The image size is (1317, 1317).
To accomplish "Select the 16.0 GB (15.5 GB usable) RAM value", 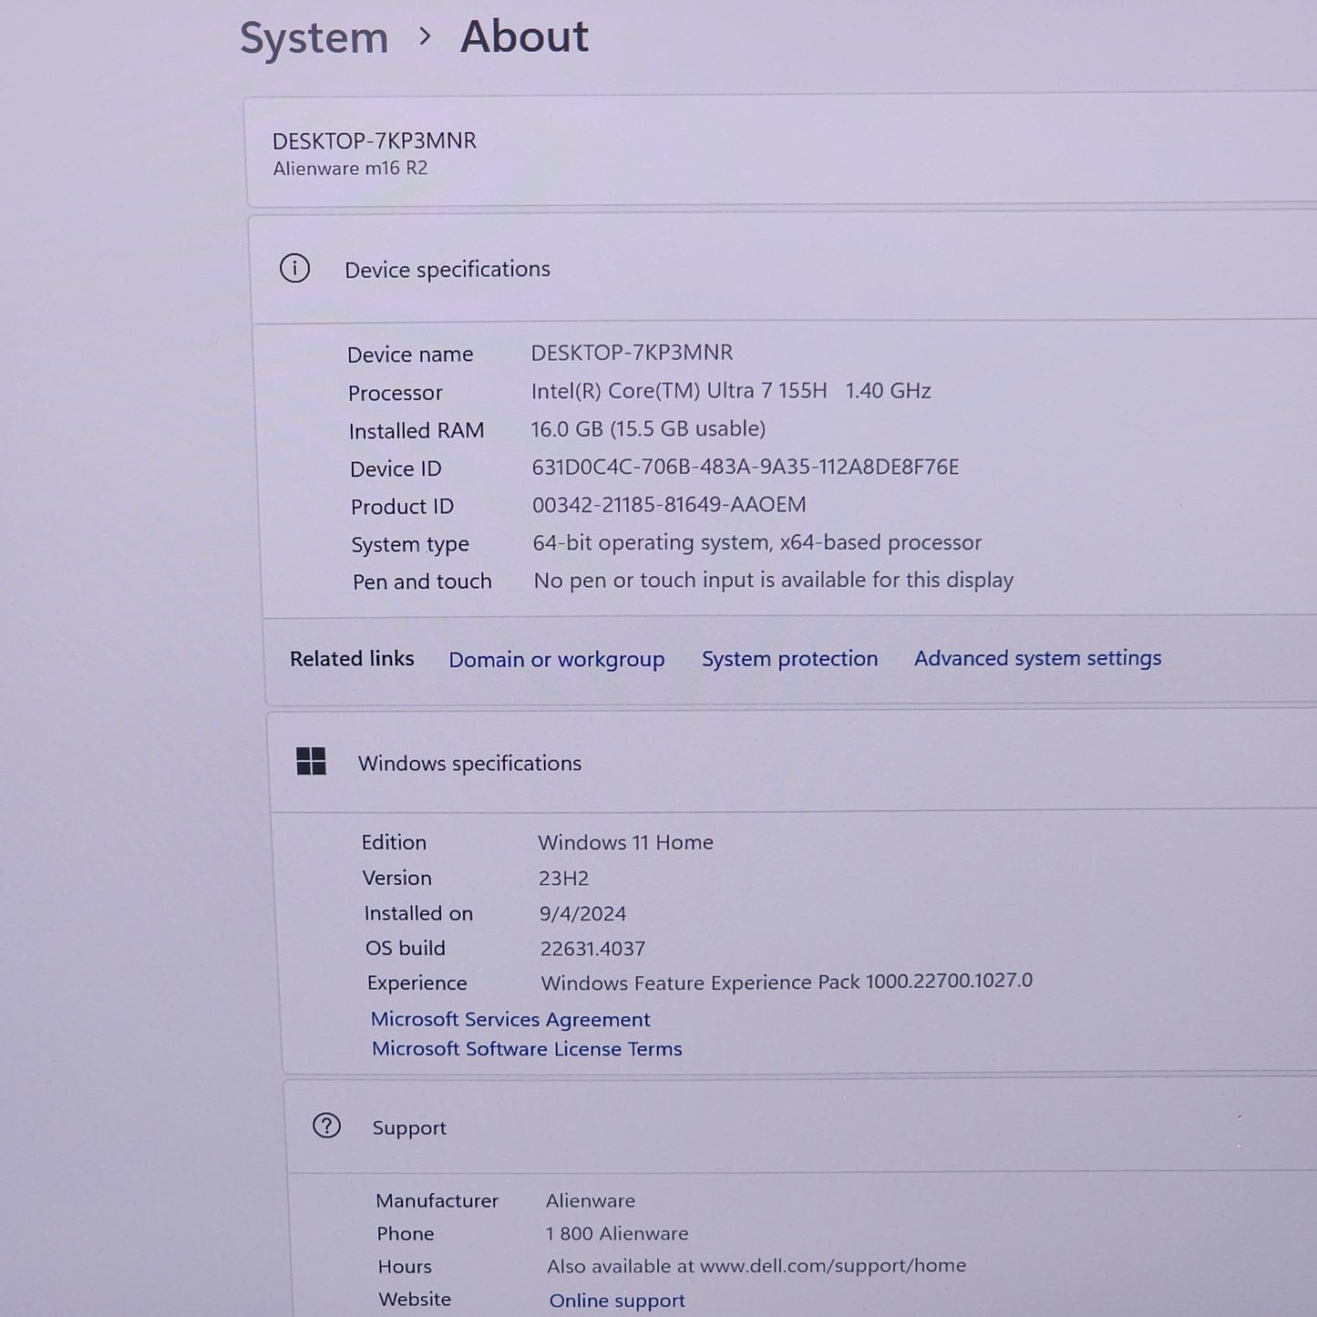I will click(648, 428).
